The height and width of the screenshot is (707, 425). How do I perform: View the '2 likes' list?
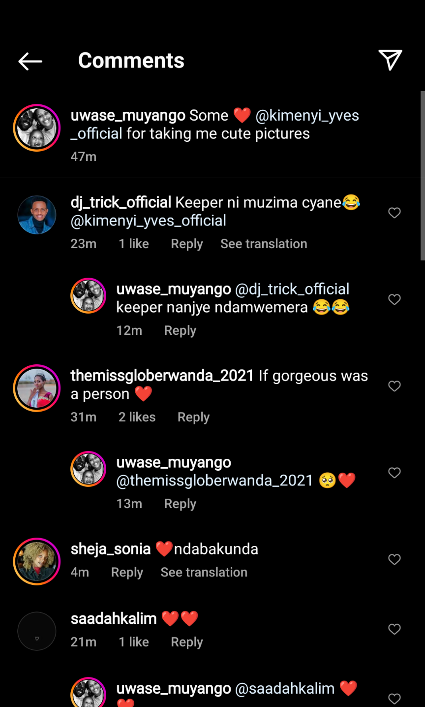click(137, 417)
